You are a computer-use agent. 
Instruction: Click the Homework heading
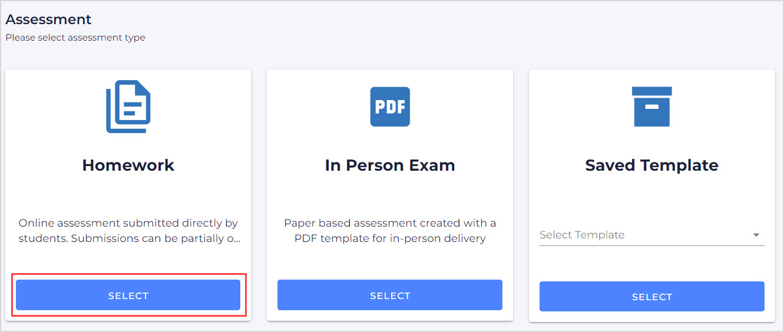pos(128,165)
